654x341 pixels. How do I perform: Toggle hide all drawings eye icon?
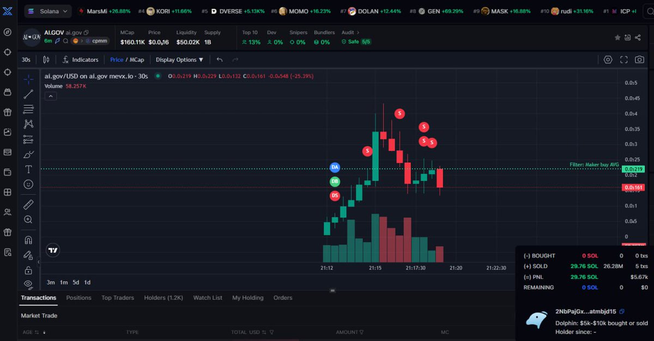[28, 284]
